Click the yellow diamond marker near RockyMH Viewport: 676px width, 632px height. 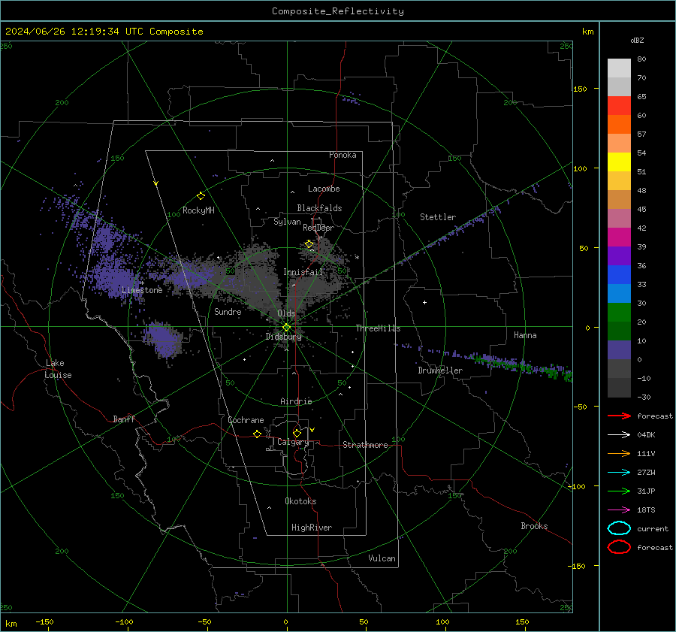click(201, 196)
